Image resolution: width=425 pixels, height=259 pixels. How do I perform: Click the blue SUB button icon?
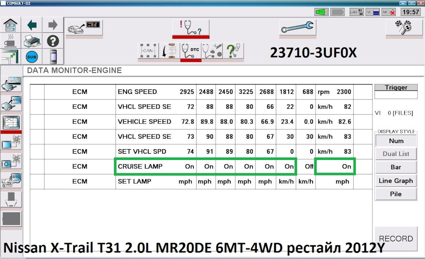32,57
